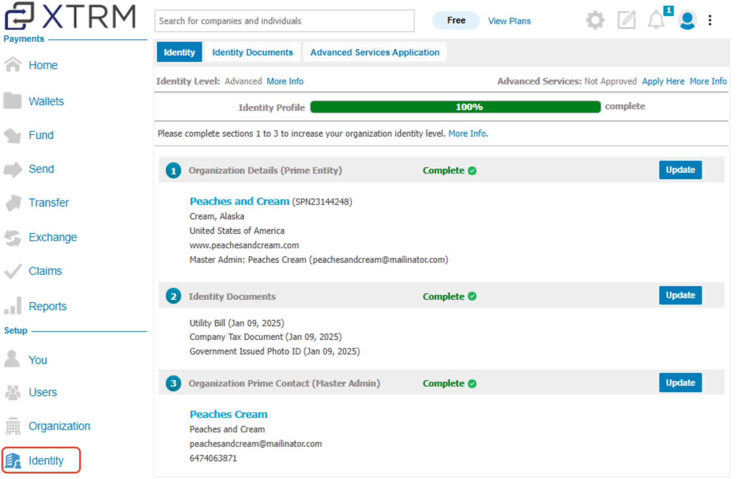Open Fund menu item
Screen dimensions: 739x479
click(41, 135)
